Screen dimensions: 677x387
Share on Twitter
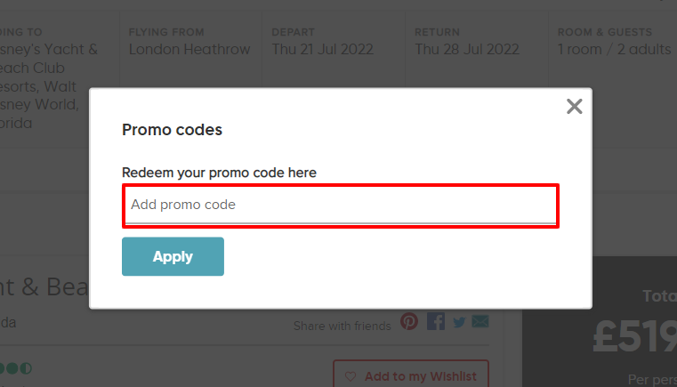[x=459, y=322]
